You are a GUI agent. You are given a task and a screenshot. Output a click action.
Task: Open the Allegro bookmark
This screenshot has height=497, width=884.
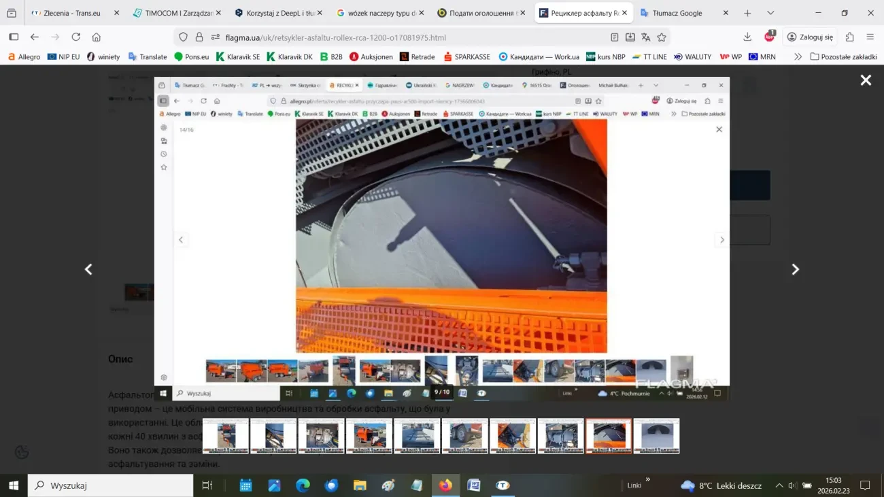click(x=24, y=57)
